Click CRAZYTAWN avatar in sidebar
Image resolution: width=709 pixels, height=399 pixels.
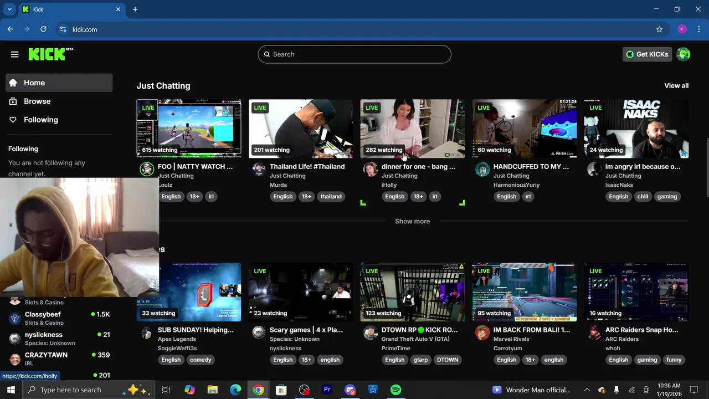tap(15, 359)
